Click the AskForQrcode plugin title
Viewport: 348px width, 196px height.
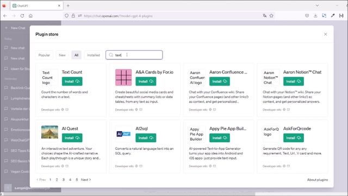pyautogui.click(x=297, y=128)
